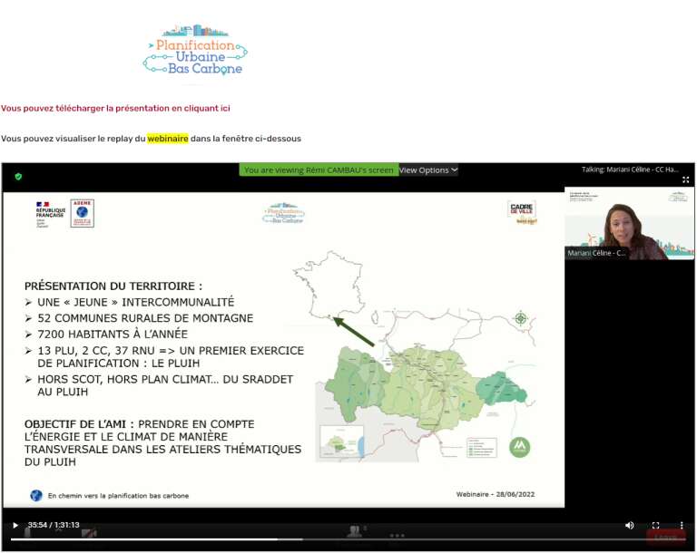This screenshot has height=553, width=697.
Task: Click 'Webinaire - 28/06/2022' slide footer text
Action: [496, 494]
